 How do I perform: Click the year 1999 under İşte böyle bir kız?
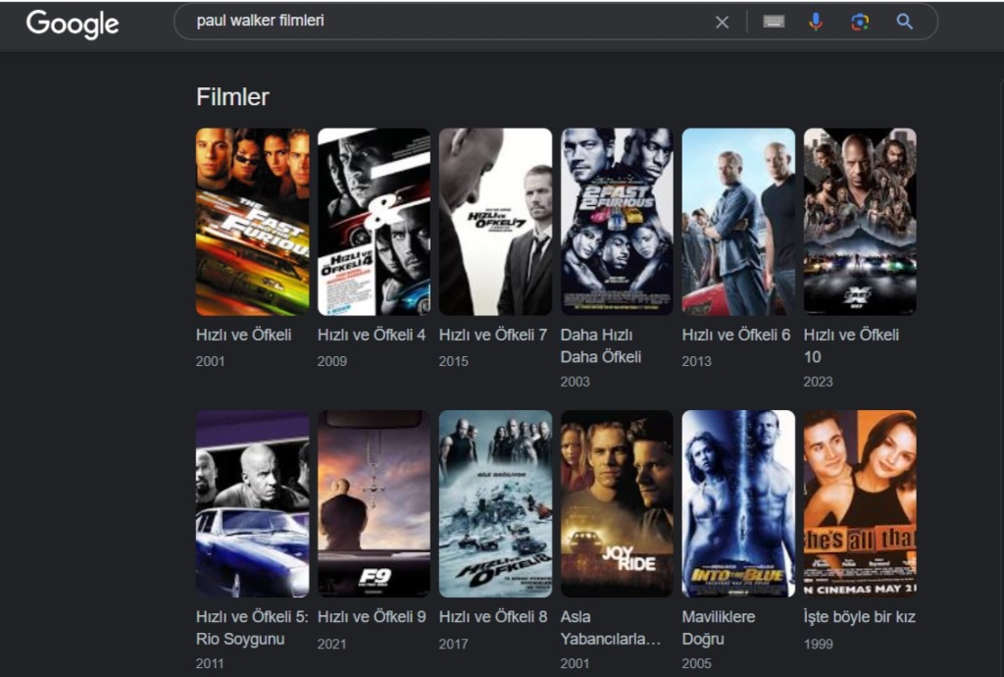click(x=819, y=644)
